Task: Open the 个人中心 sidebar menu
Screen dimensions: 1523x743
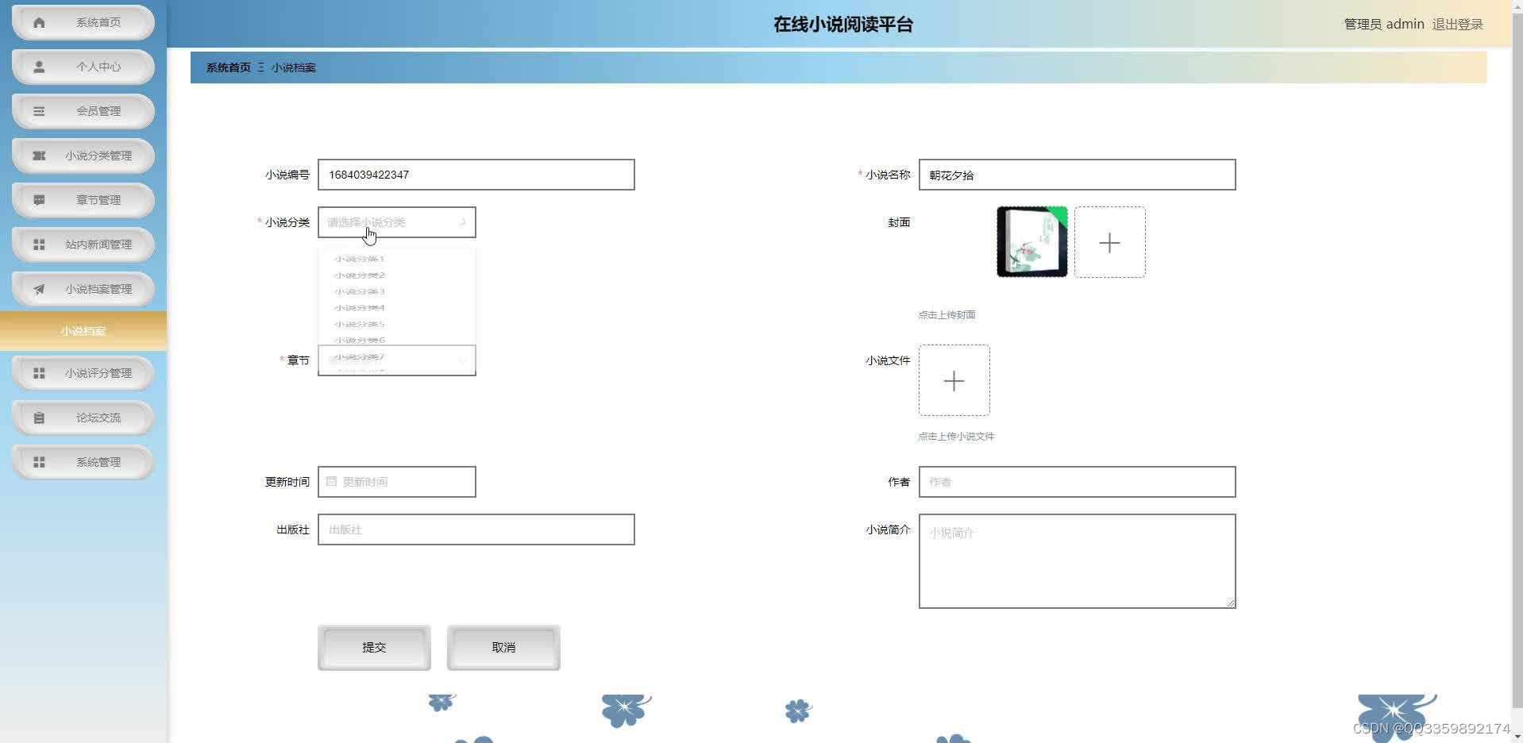Action: pyautogui.click(x=83, y=67)
